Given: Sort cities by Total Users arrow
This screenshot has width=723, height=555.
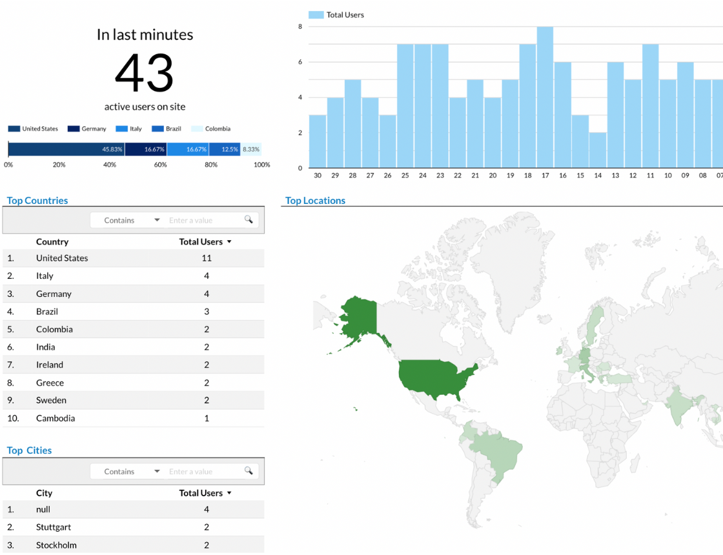Looking at the screenshot, I should coord(229,493).
